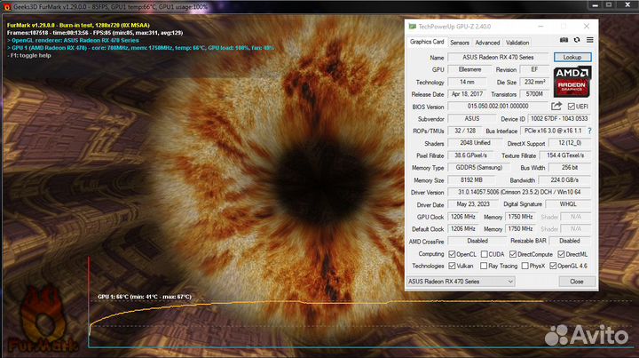Click the FurMark Burn-in test header line

(x=78, y=25)
